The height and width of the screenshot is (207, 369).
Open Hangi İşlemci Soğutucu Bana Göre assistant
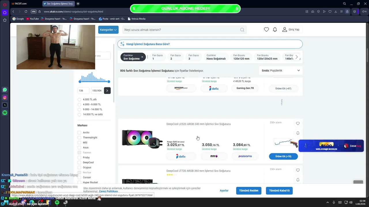(x=210, y=44)
